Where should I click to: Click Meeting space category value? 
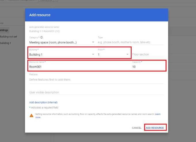coord(53,42)
